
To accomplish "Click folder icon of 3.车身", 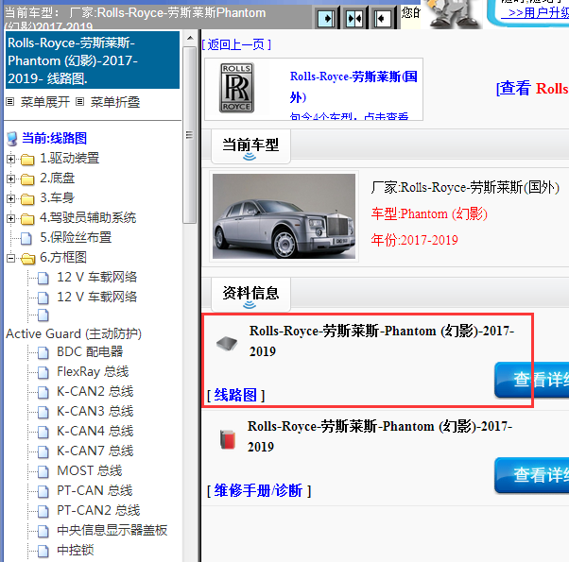I will point(27,199).
